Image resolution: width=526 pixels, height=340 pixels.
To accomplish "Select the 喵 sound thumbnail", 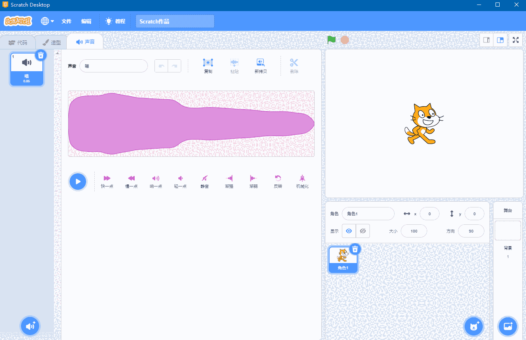I will pyautogui.click(x=27, y=68).
